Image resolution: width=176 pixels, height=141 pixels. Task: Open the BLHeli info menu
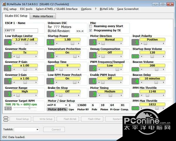(x=107, y=9)
